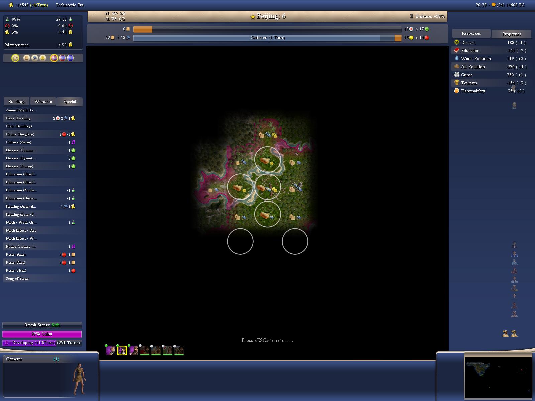
Task: Click the empty circle tile at bottom left
Action: (240, 241)
